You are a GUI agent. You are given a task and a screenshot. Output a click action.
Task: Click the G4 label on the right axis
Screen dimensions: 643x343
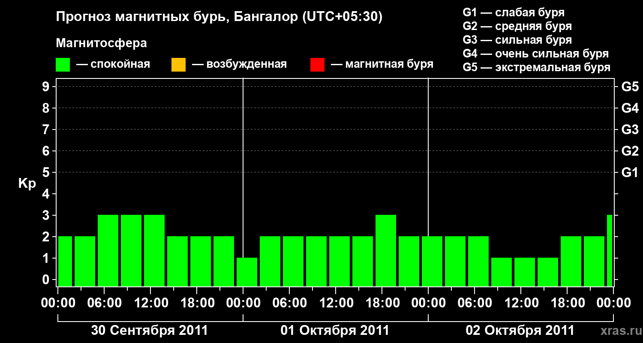630,108
